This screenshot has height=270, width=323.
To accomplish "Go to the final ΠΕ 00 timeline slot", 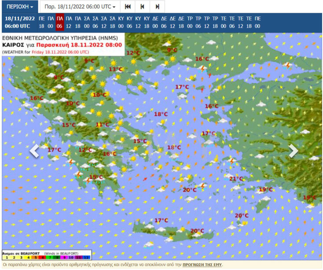I will 258,22.
